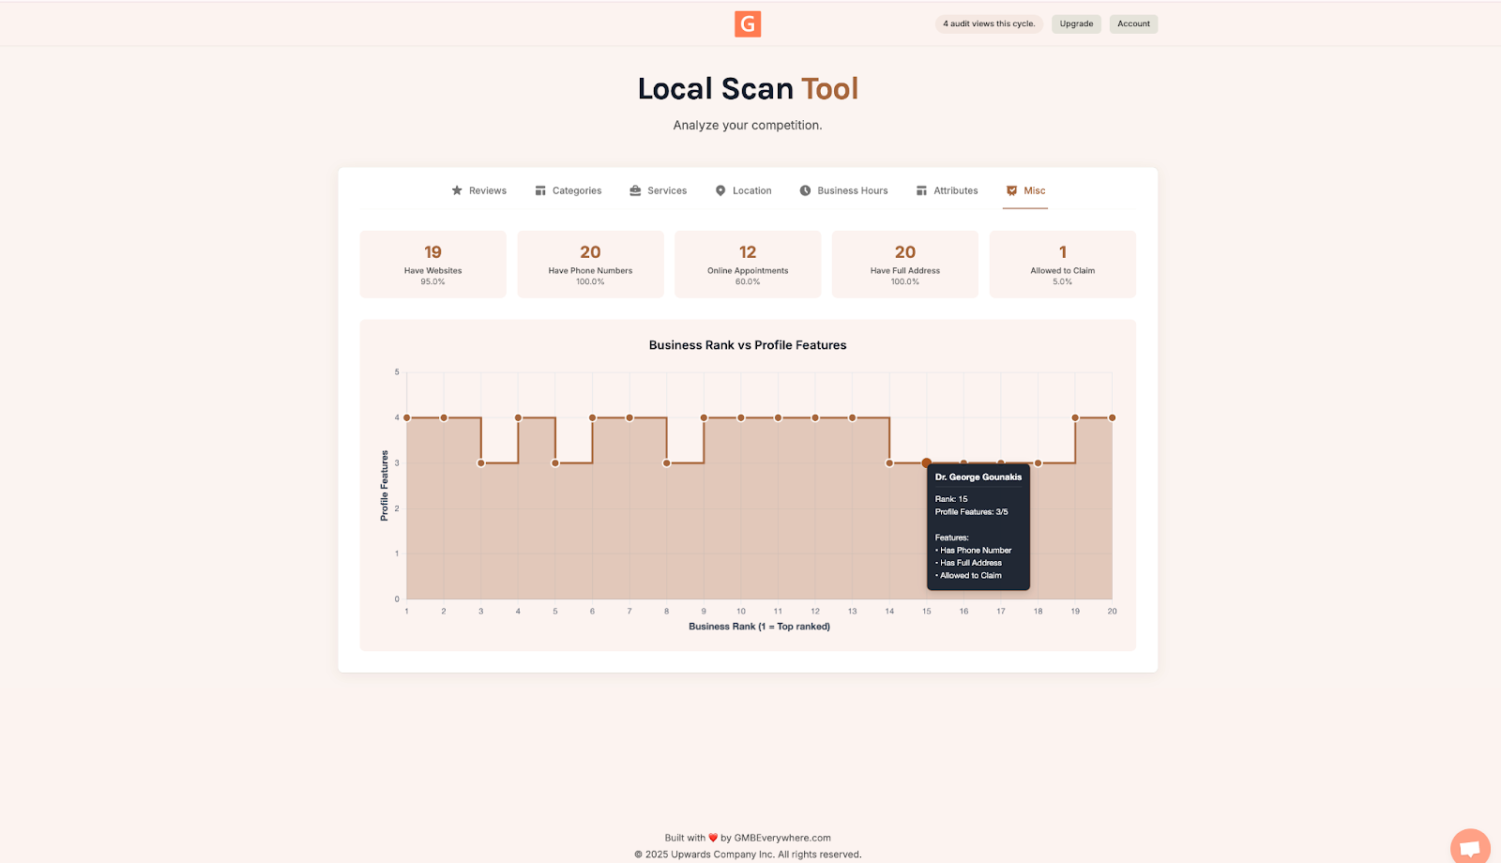Click the Categories tab icon
The image size is (1501, 863).
(540, 190)
